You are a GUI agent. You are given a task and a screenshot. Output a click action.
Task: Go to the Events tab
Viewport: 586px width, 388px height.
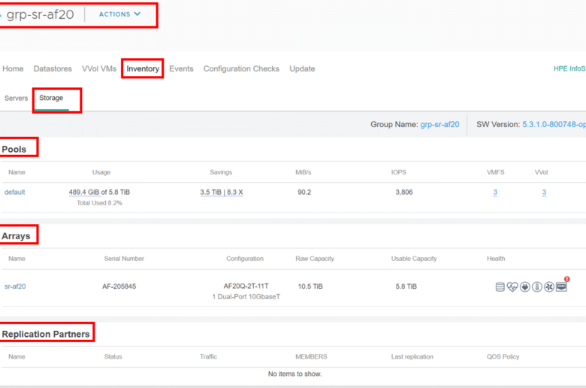[x=181, y=69]
